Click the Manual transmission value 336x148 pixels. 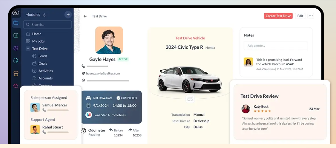[x=199, y=115]
